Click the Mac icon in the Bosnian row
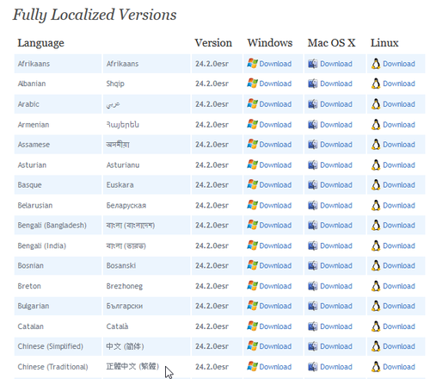The width and height of the screenshot is (430, 379). click(313, 265)
